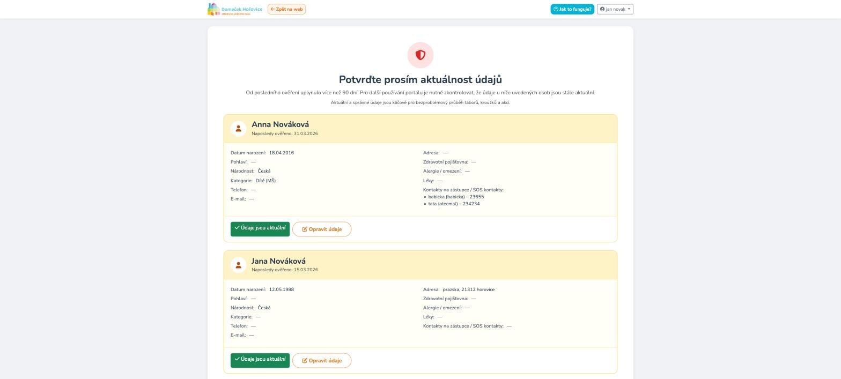Click Anna Nováková's person avatar icon
Viewport: 841px width, 379px height.
[238, 129]
